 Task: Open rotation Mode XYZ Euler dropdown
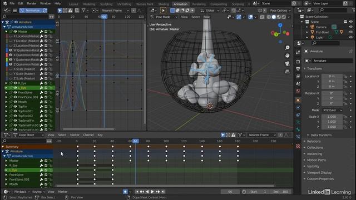pos(332,110)
